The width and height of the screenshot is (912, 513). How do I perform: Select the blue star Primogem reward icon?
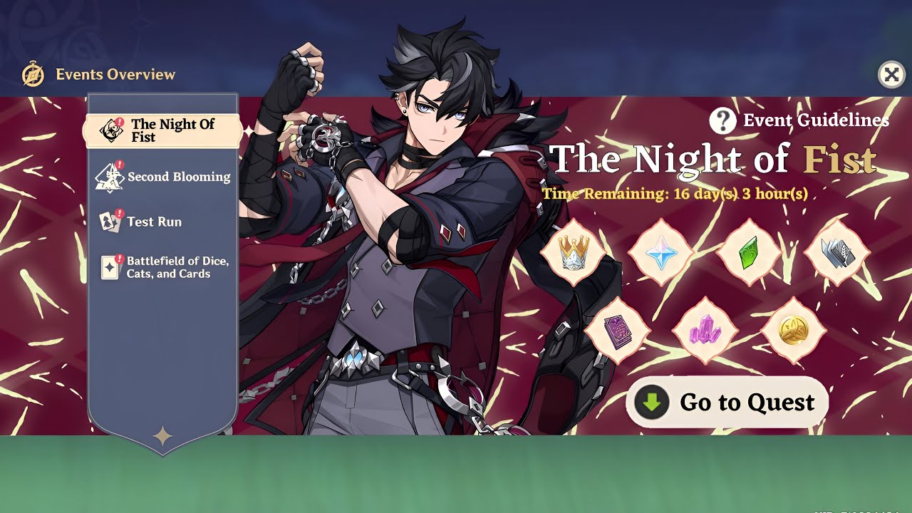662,252
